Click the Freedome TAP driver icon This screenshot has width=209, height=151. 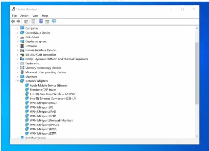(27, 90)
